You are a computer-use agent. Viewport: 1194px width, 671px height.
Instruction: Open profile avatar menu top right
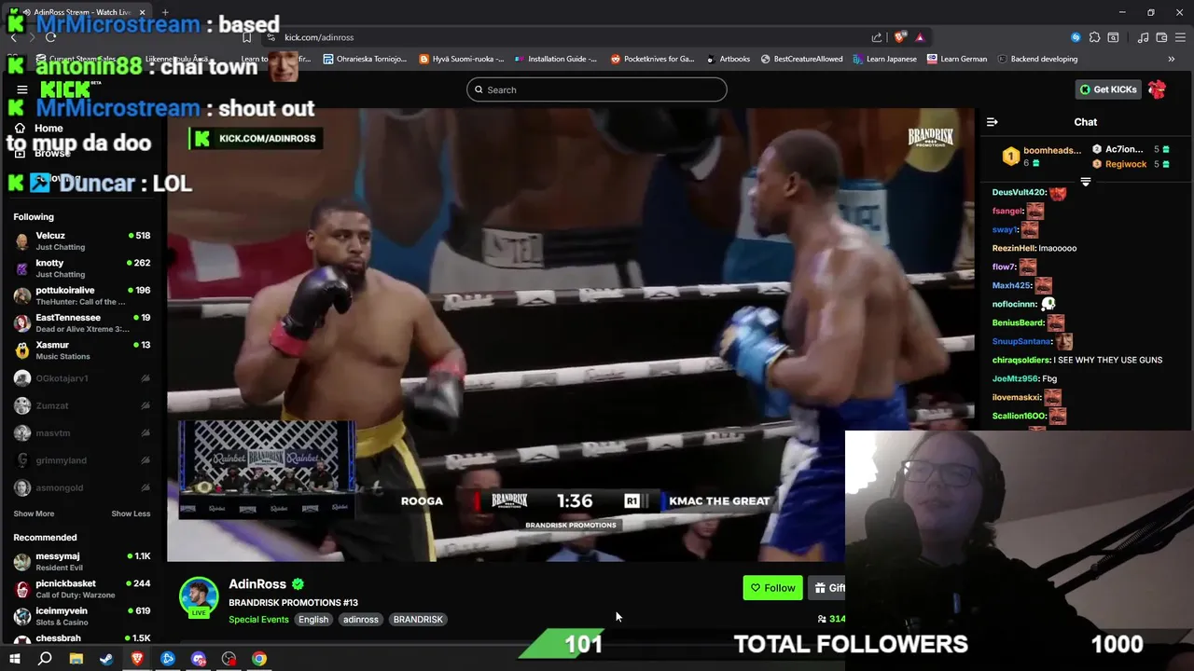pos(1157,89)
